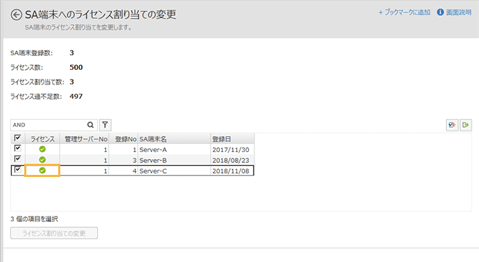The width and height of the screenshot is (479, 262).
Task: Click the date 2018/08/23
Action: click(231, 160)
